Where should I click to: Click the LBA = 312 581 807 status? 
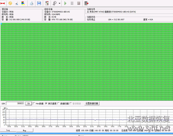(x=116, y=20)
